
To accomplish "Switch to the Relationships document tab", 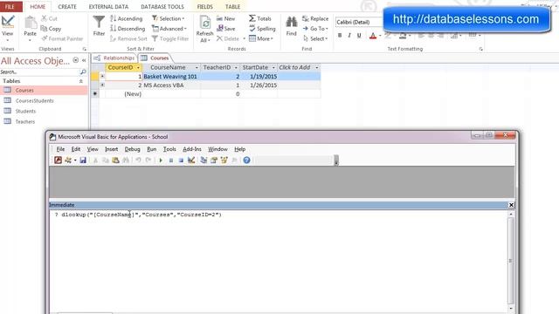I will coord(114,58).
